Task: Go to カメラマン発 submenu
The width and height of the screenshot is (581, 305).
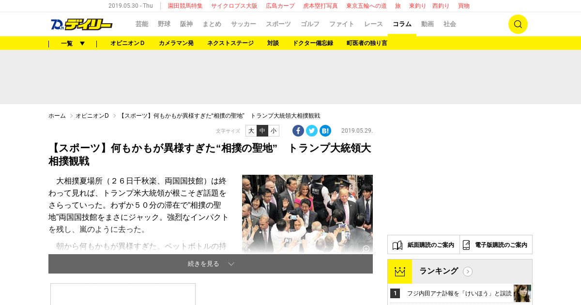Action: click(x=176, y=43)
